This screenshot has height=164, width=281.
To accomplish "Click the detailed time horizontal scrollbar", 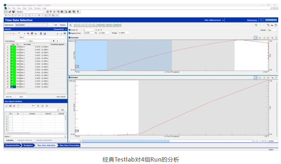I will pos(167,141).
